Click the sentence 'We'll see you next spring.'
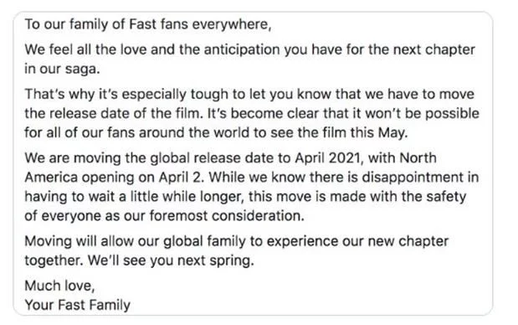The width and height of the screenshot is (518, 325). tap(171, 261)
